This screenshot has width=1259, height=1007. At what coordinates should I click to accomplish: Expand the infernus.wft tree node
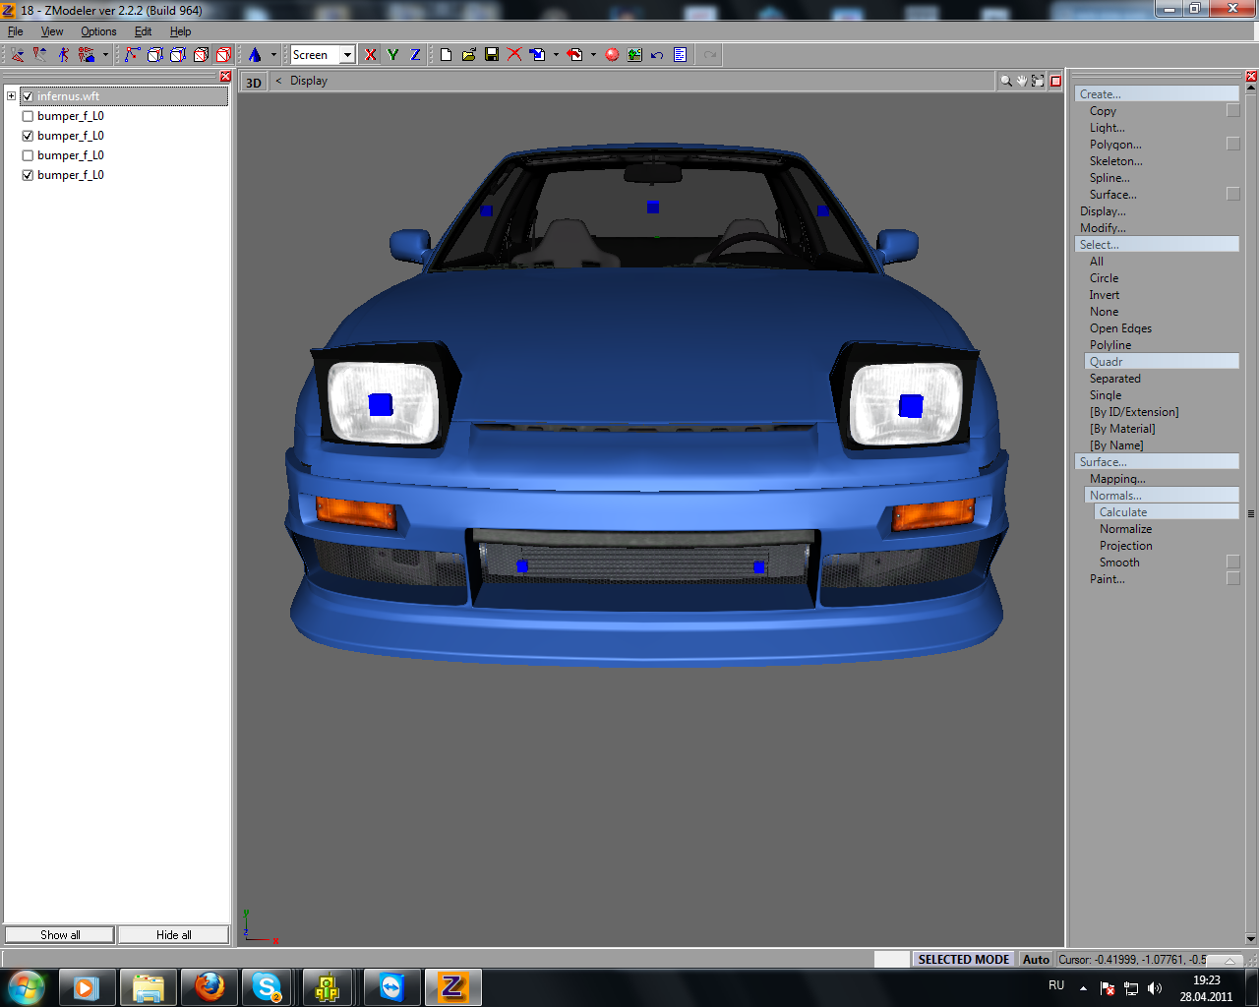click(11, 96)
